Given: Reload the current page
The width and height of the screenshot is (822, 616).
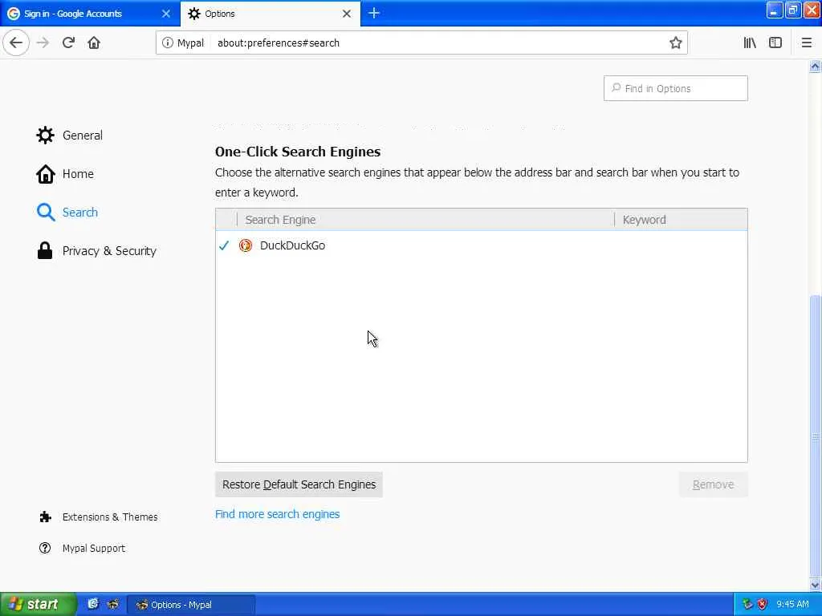Looking at the screenshot, I should point(68,43).
